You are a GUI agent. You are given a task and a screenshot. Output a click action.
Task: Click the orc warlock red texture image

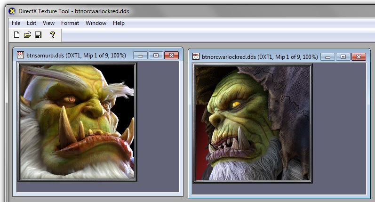click(x=253, y=123)
